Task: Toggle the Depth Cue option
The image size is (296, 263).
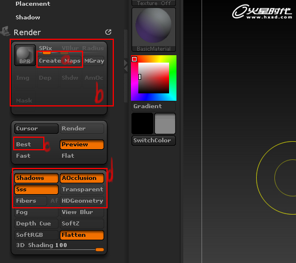Action: 36,224
